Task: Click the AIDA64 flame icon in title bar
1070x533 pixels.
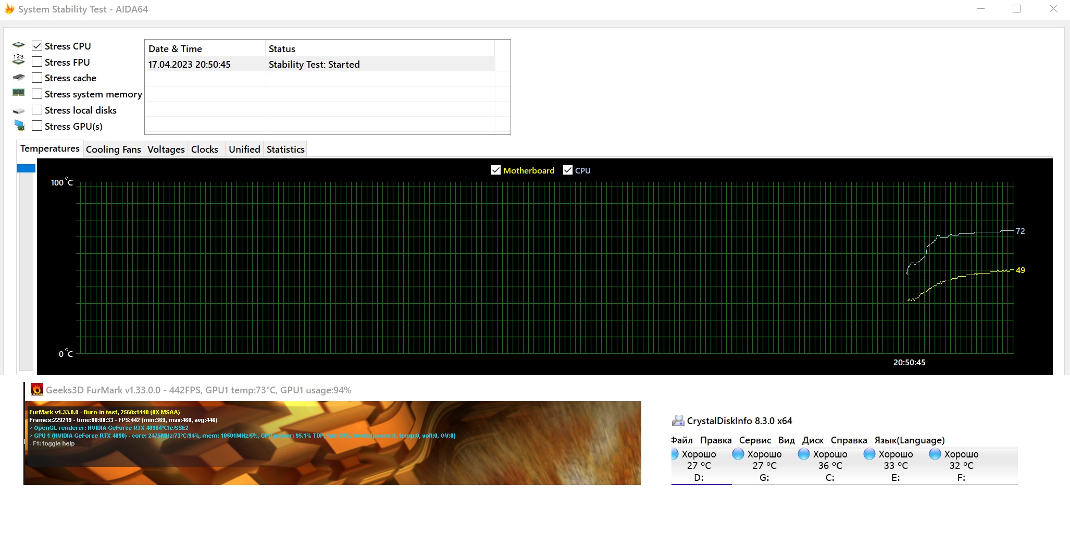Action: tap(9, 9)
